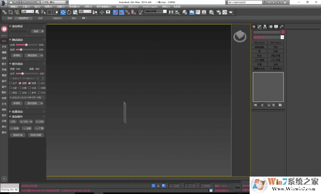Enable the PSD checkbox

point(39,93)
